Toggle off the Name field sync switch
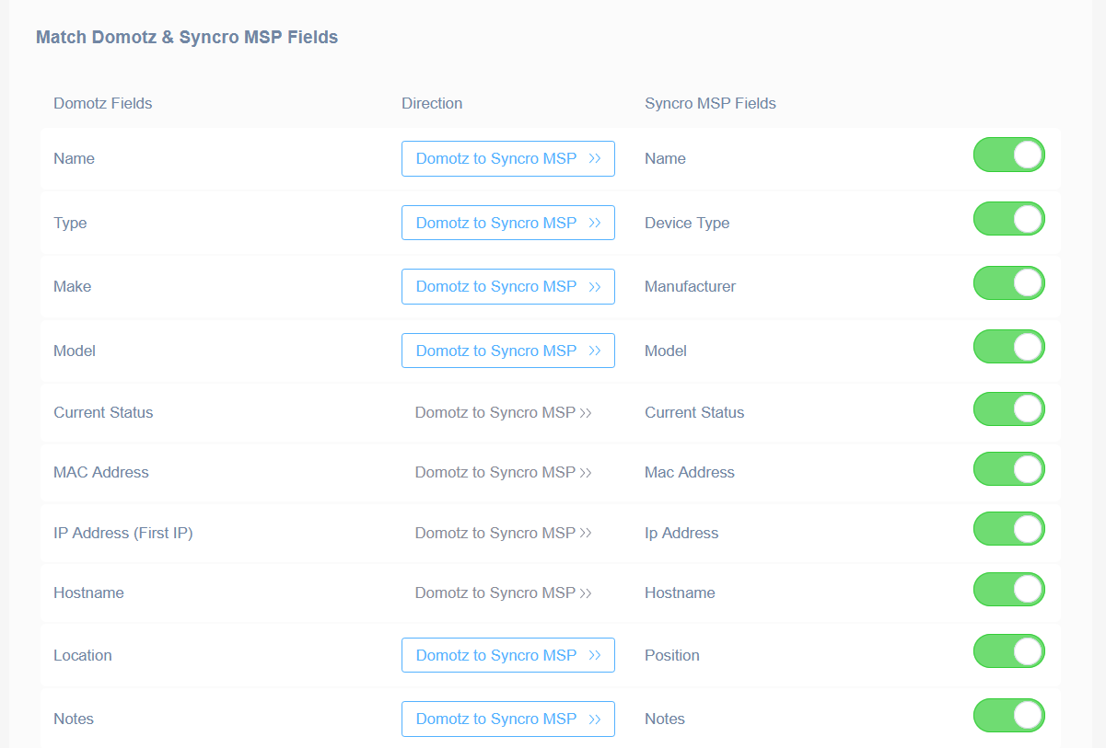Image resolution: width=1106 pixels, height=748 pixels. [1009, 155]
